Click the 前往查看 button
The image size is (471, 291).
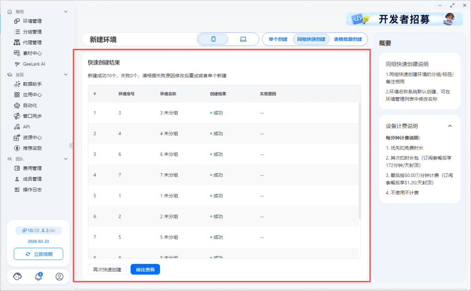(x=145, y=269)
